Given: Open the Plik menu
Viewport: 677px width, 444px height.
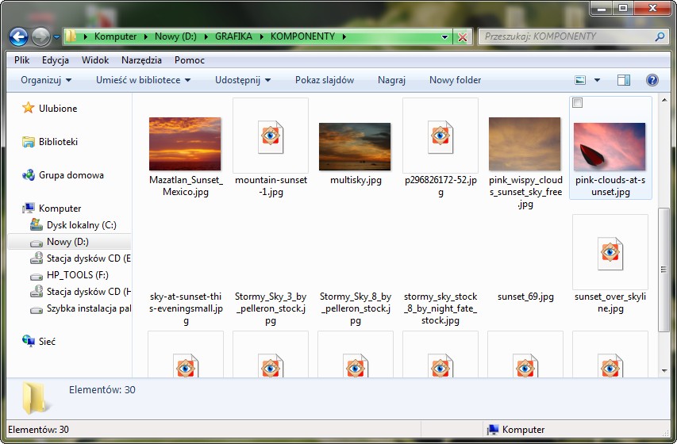Looking at the screenshot, I should coord(21,60).
